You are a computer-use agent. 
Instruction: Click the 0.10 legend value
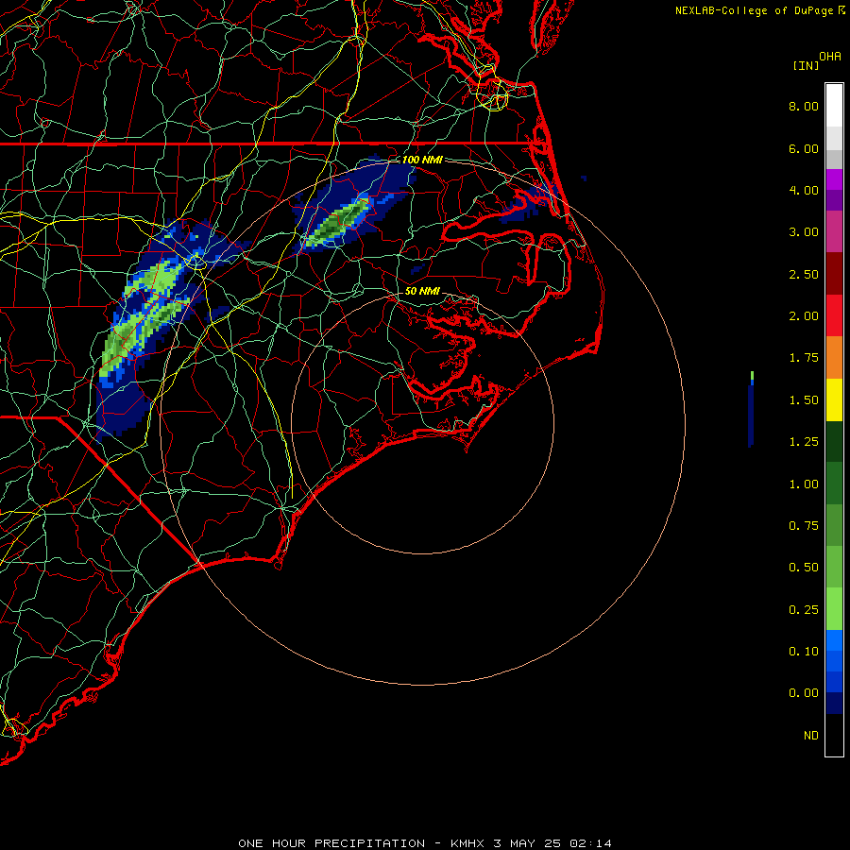(804, 652)
